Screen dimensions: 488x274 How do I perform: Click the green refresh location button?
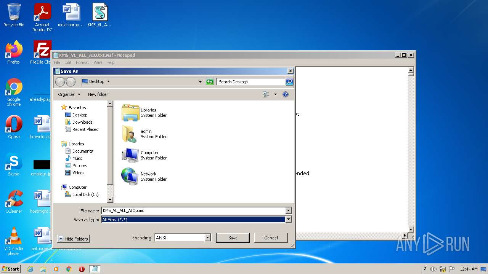pyautogui.click(x=210, y=82)
